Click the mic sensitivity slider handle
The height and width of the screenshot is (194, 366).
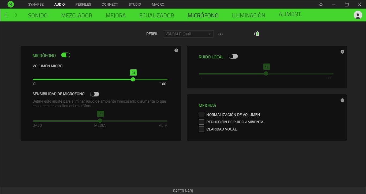(100, 121)
